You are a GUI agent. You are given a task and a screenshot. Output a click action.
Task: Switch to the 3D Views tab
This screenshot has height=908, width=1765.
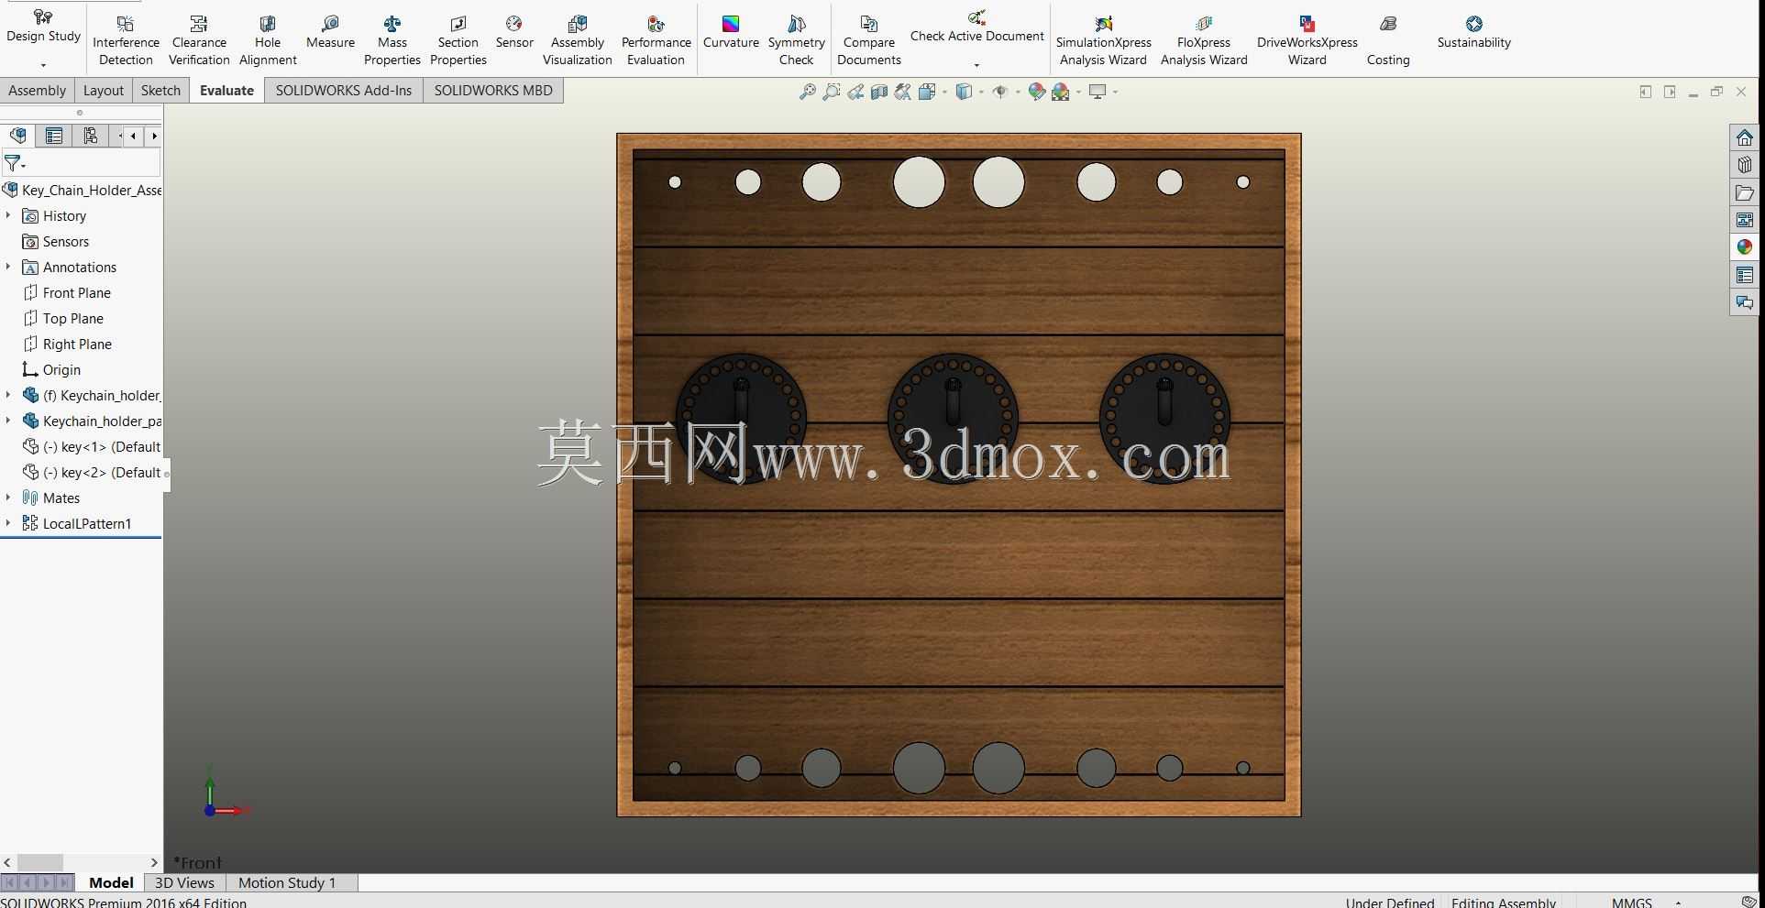point(184,882)
